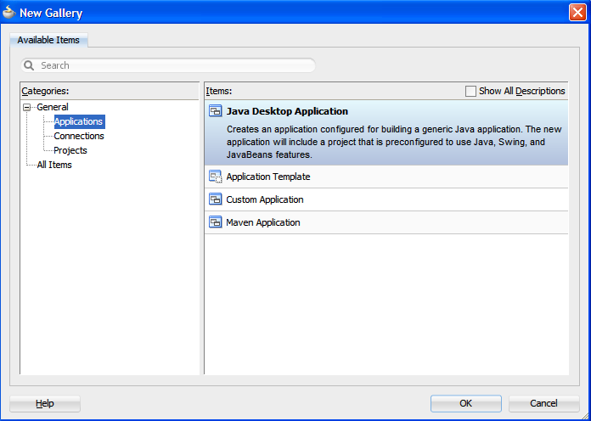Select Java Desktop Application item title
Image resolution: width=591 pixels, height=421 pixels.
[287, 111]
